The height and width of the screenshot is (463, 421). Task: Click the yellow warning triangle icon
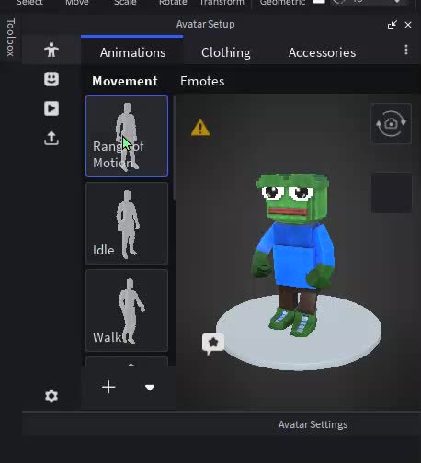pyautogui.click(x=200, y=128)
